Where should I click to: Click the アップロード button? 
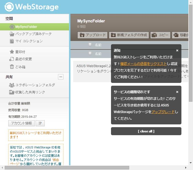click(x=92, y=35)
